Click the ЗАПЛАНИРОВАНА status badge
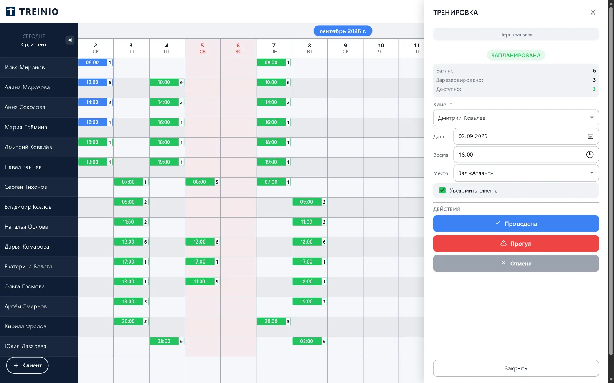Viewport: 614px width, 383px height. tap(516, 55)
